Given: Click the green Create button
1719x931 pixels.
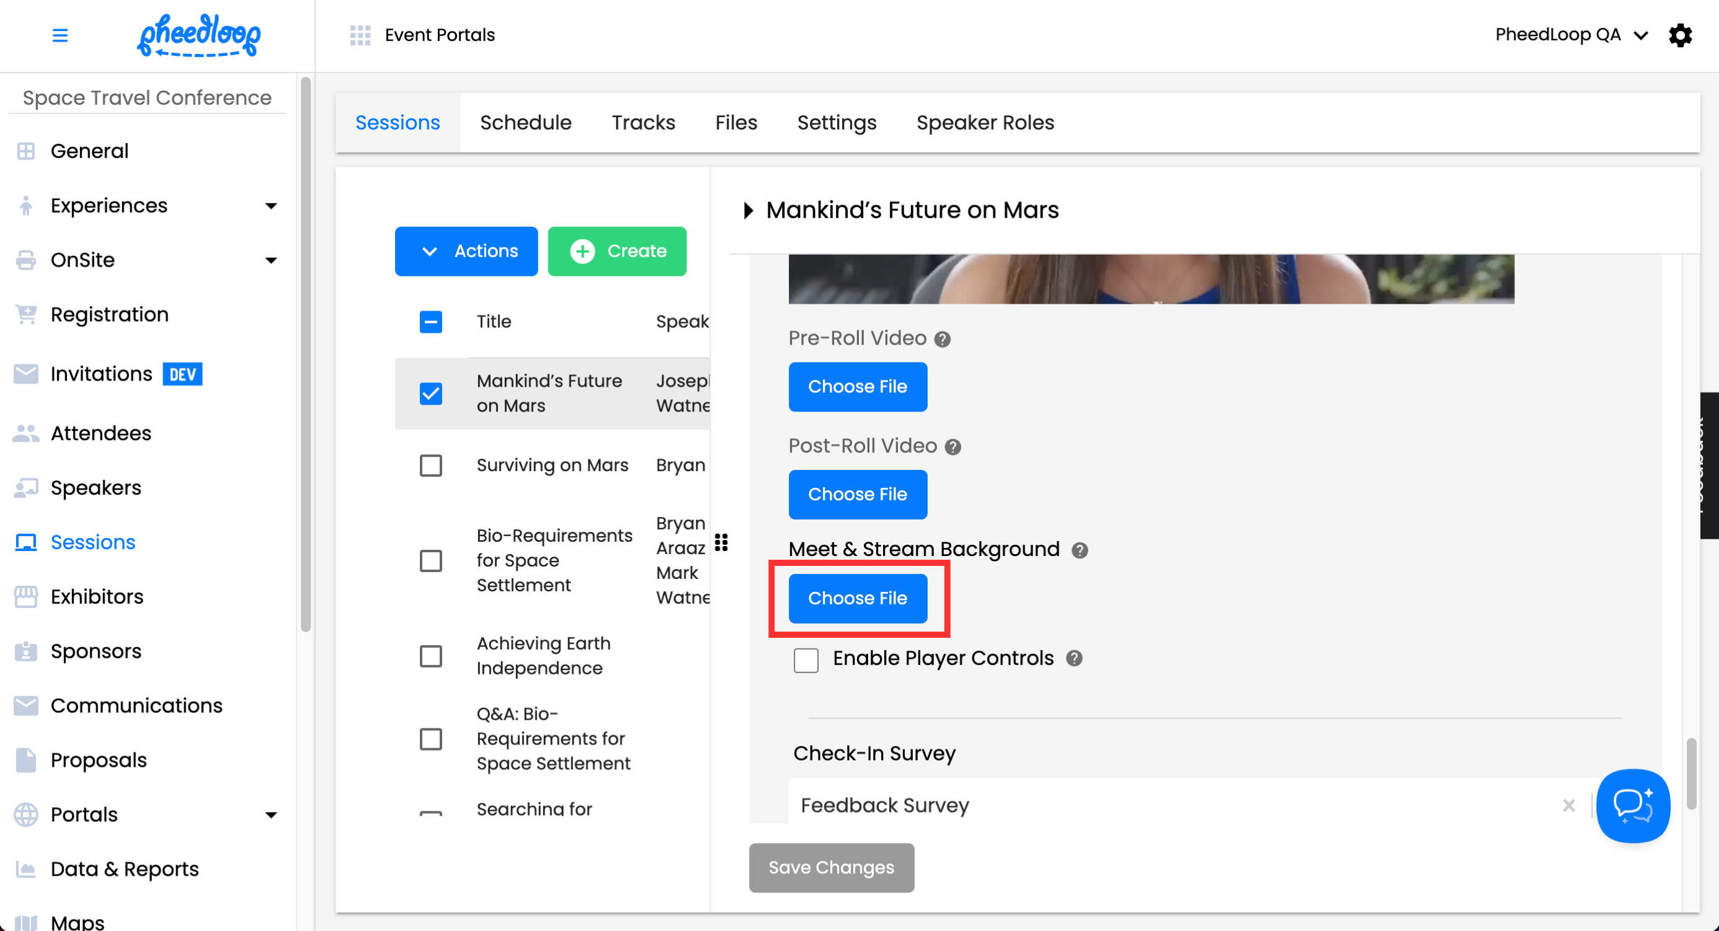Looking at the screenshot, I should click(616, 252).
